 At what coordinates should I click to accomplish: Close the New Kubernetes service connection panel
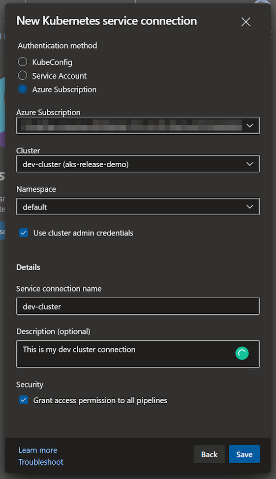245,22
